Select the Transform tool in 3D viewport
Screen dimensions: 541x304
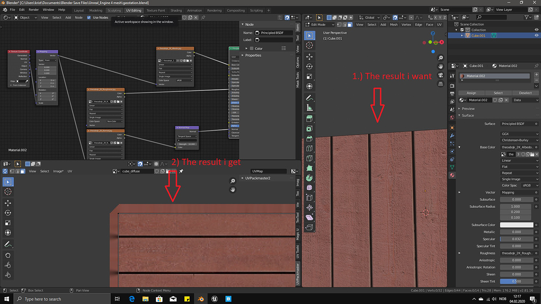click(x=310, y=86)
